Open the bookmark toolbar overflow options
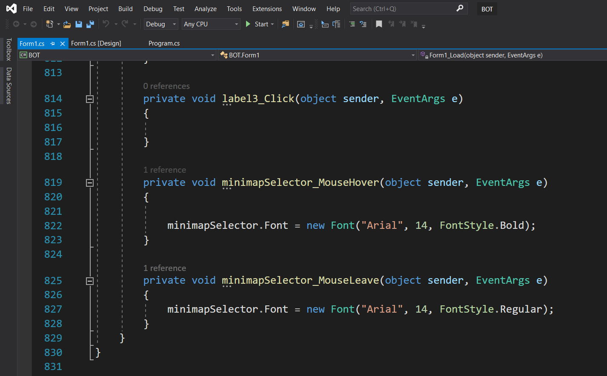The image size is (607, 376). (x=424, y=26)
